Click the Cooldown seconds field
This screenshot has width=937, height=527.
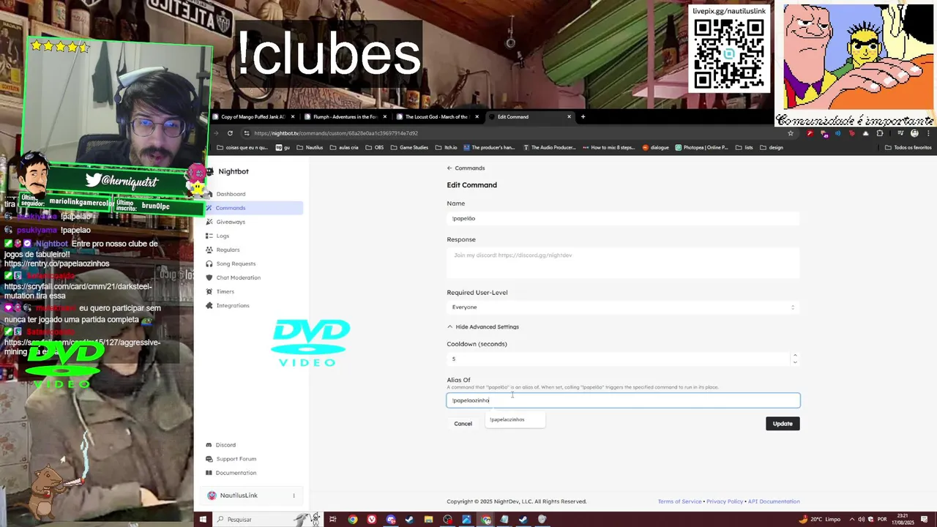tap(619, 359)
